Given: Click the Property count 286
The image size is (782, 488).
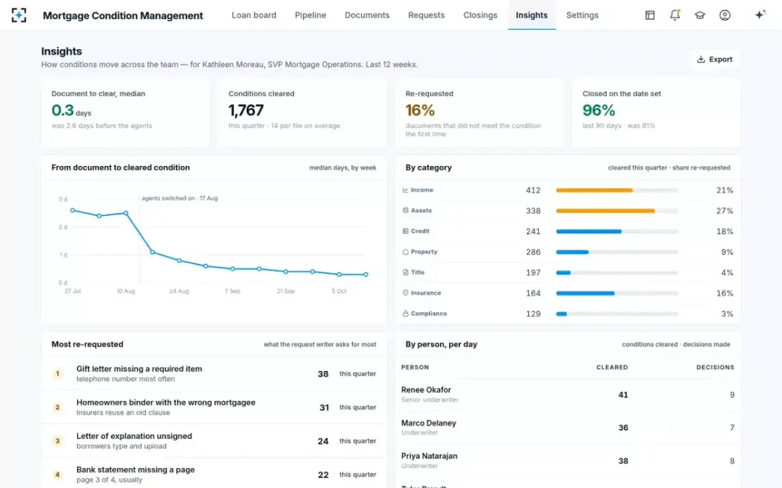Looking at the screenshot, I should tap(533, 252).
